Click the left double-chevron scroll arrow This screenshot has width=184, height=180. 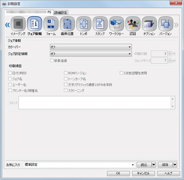(7, 25)
